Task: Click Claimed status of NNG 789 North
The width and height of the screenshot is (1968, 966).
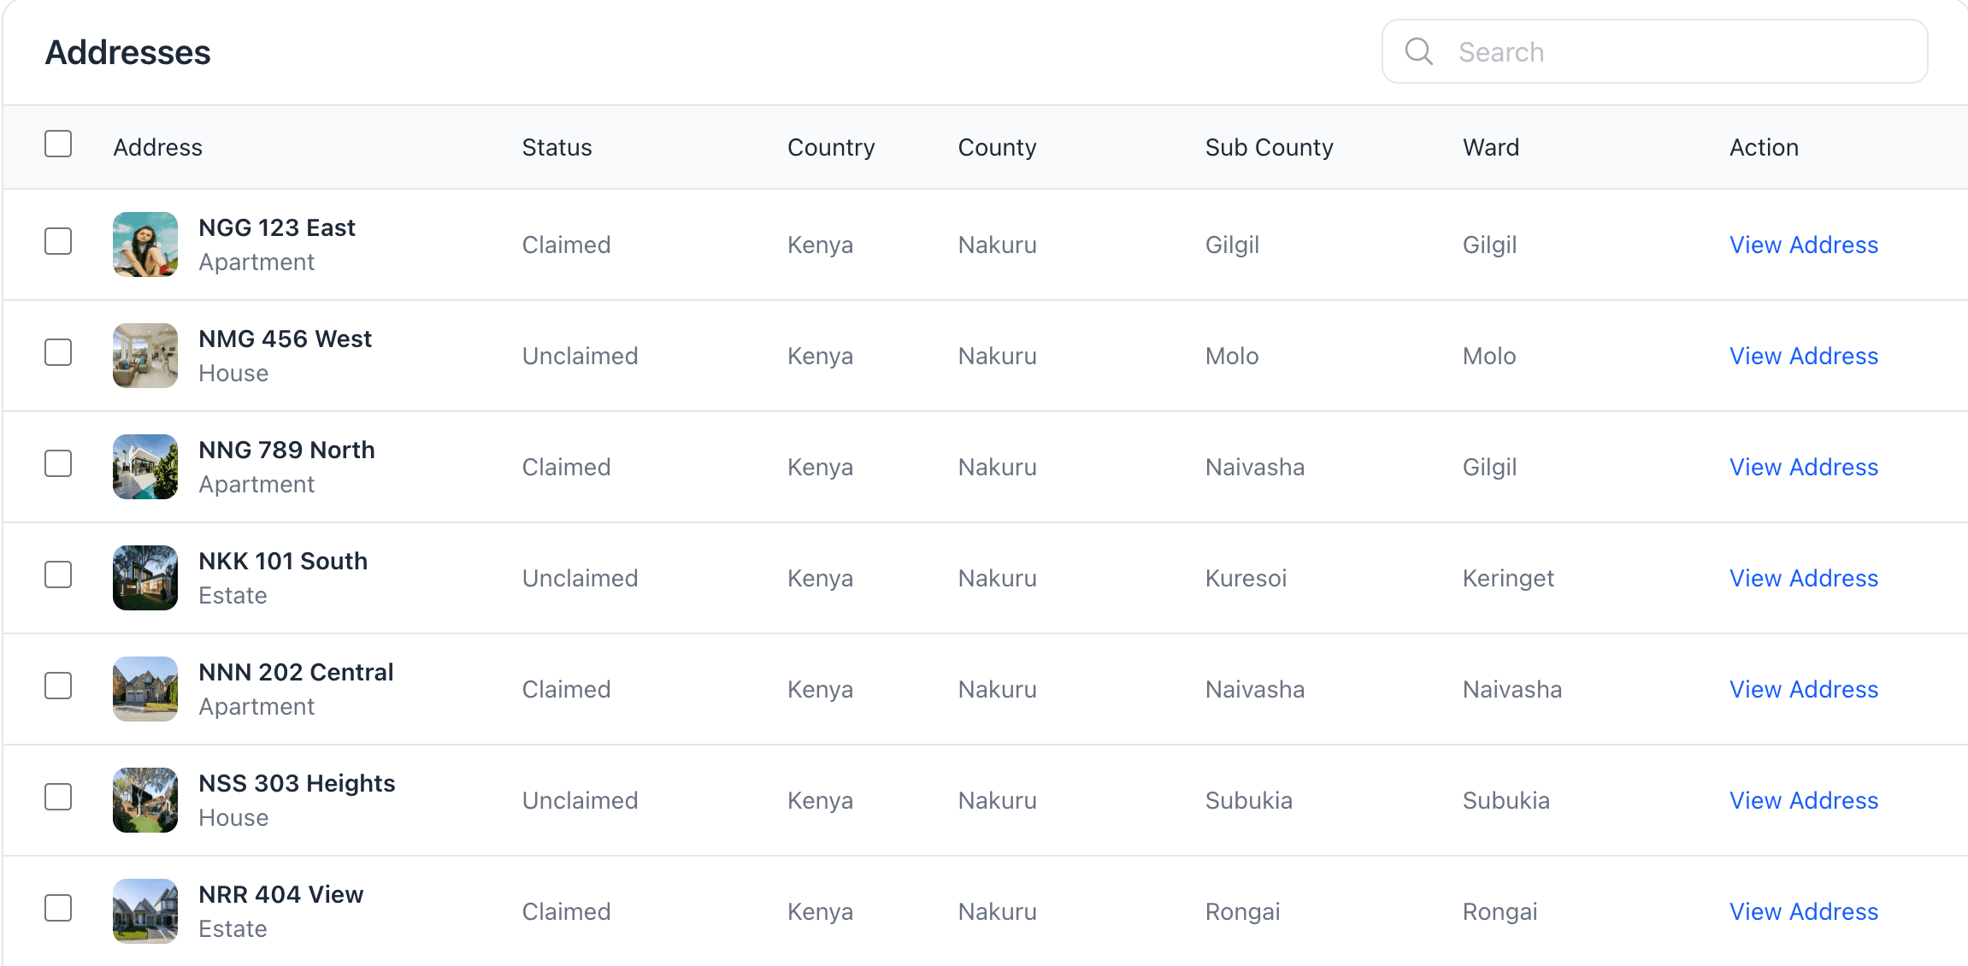Action: tap(567, 468)
